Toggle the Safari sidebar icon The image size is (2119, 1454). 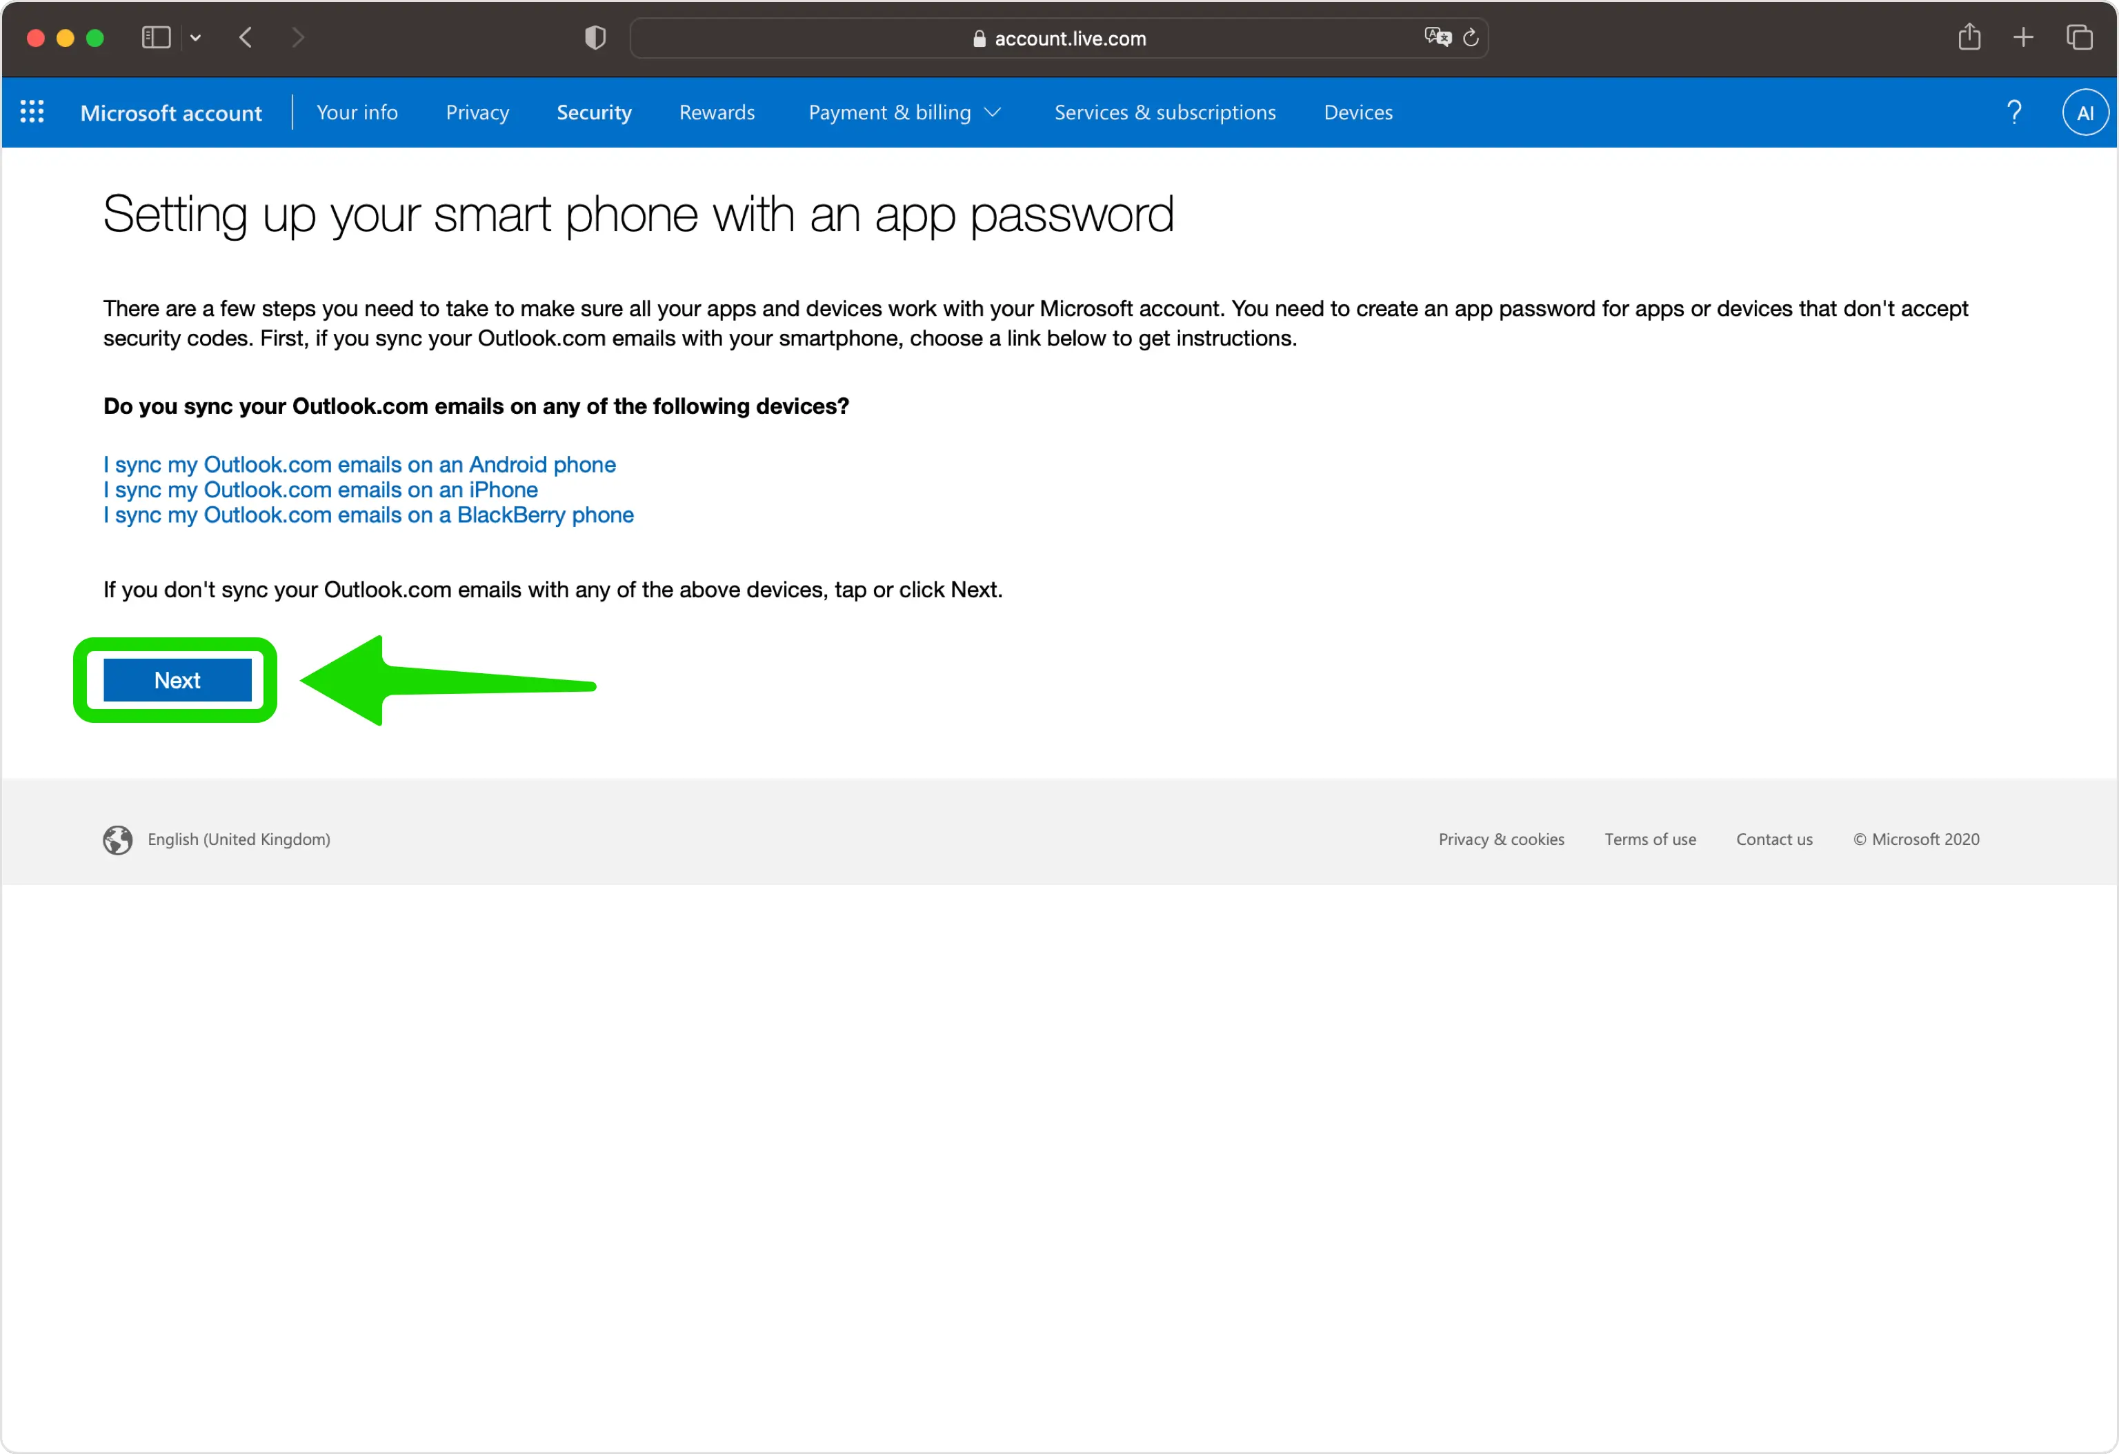(156, 37)
